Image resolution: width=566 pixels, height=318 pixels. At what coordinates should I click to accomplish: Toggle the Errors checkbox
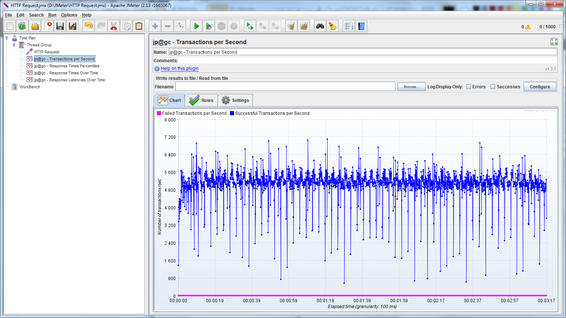tap(469, 87)
